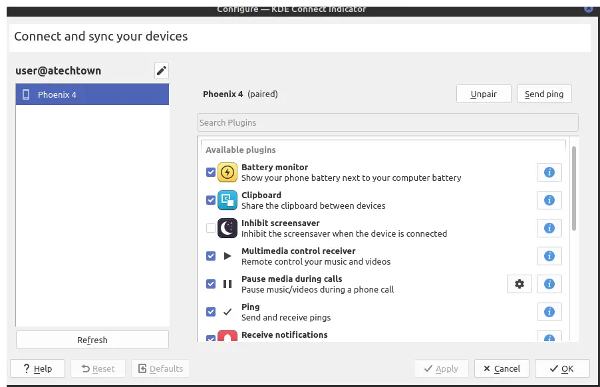Click the "Receive notifications" plugin title
The image size is (600, 387).
[284, 334]
